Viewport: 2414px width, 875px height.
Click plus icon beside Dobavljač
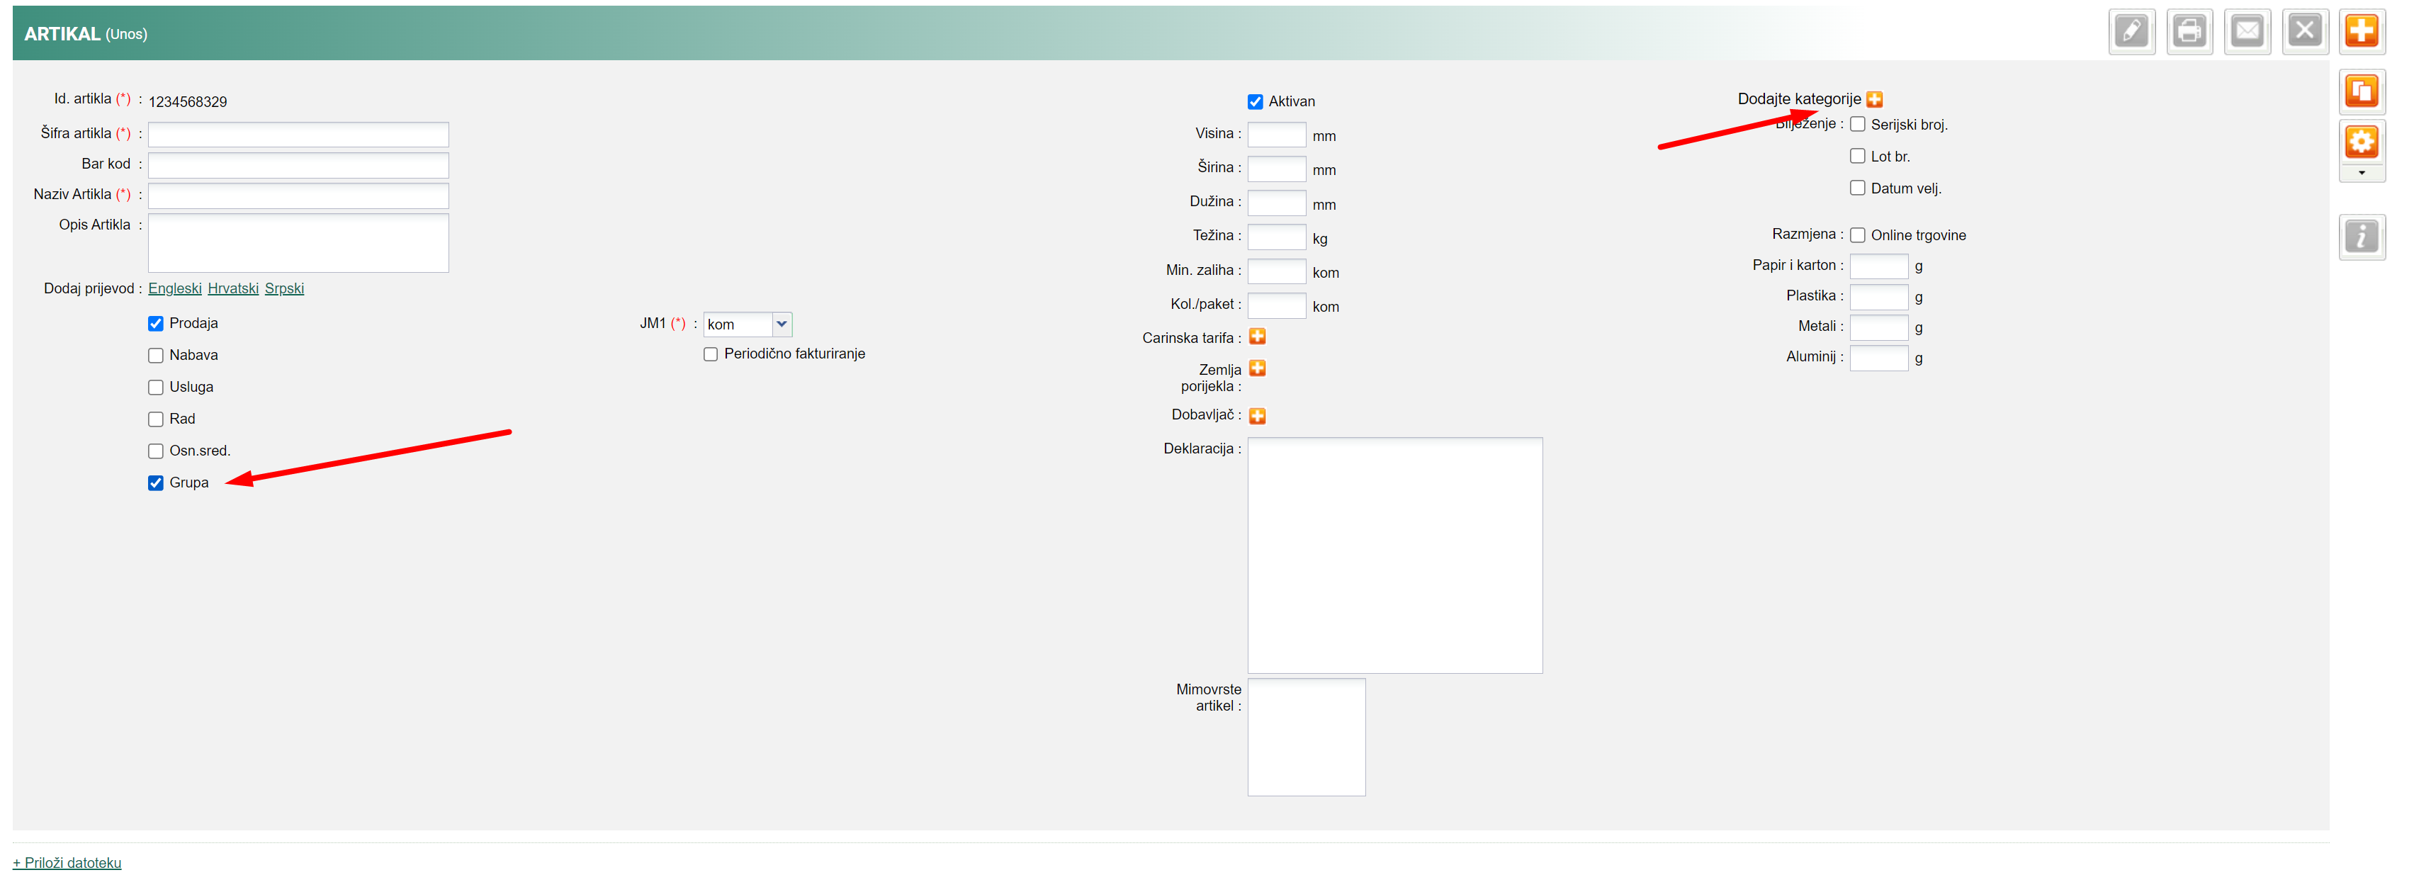(x=1257, y=416)
